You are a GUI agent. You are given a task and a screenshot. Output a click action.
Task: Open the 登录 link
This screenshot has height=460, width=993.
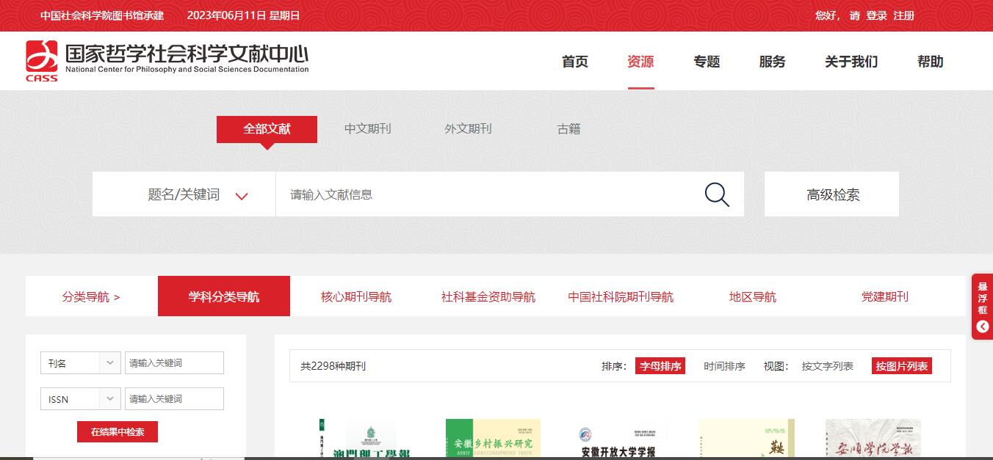875,15
